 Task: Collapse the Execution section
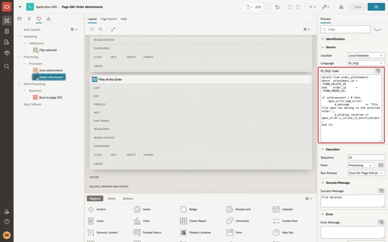point(322,149)
